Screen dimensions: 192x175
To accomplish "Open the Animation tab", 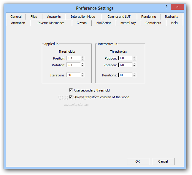I will tap(18, 23).
